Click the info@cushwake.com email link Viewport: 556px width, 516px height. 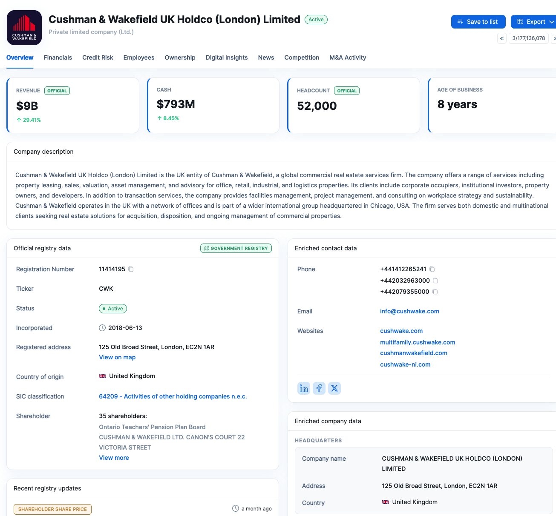click(409, 311)
